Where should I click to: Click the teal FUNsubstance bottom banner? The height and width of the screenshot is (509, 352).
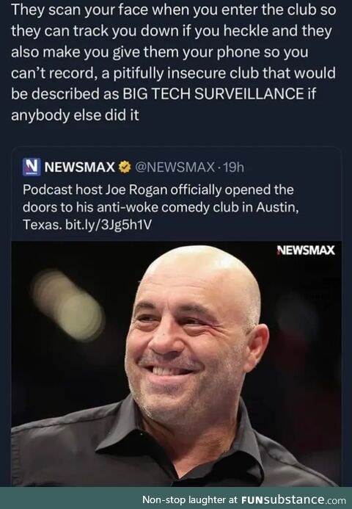(x=176, y=498)
